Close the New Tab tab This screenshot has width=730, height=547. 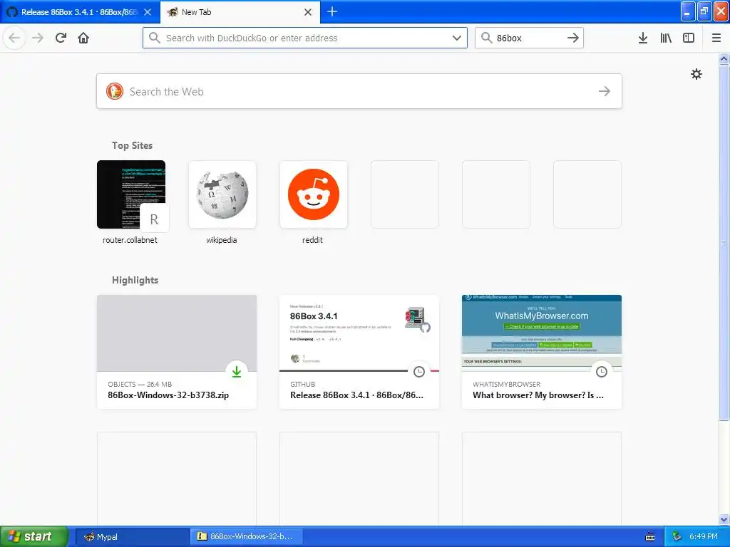pyautogui.click(x=308, y=12)
